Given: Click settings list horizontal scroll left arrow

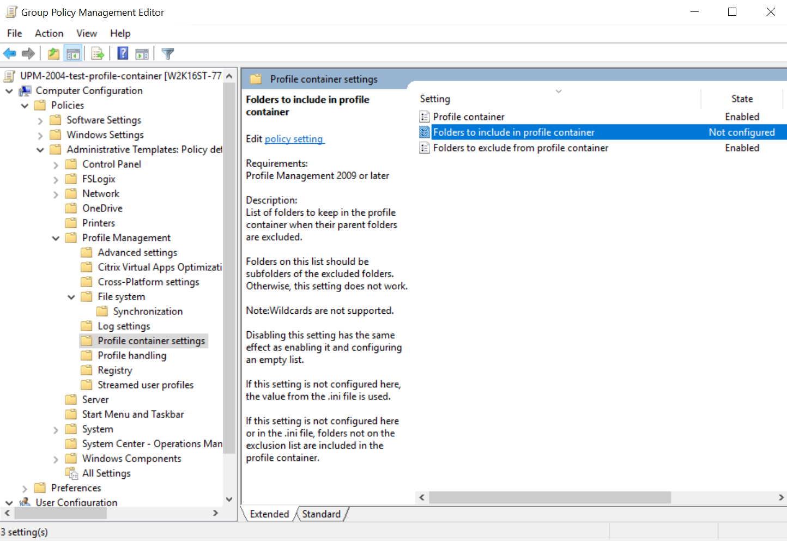Looking at the screenshot, I should tap(422, 497).
